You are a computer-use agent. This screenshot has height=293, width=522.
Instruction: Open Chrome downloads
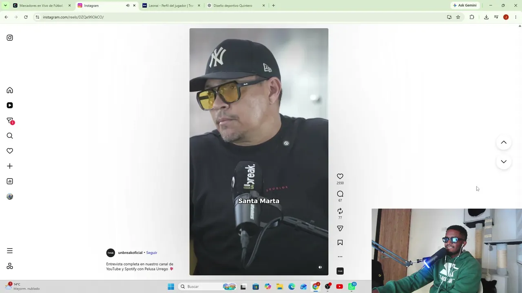[x=486, y=17]
